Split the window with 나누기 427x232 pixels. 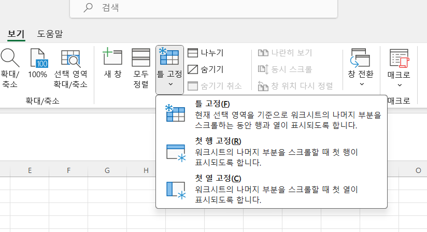pos(206,53)
